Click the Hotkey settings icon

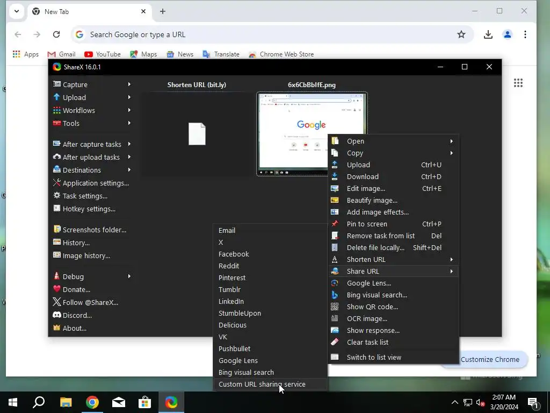coord(56,209)
